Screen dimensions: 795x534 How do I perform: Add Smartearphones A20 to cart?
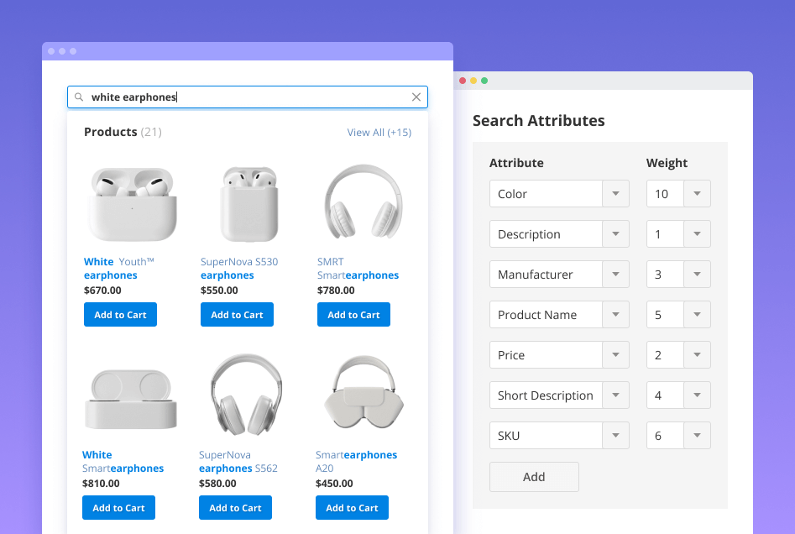point(352,507)
